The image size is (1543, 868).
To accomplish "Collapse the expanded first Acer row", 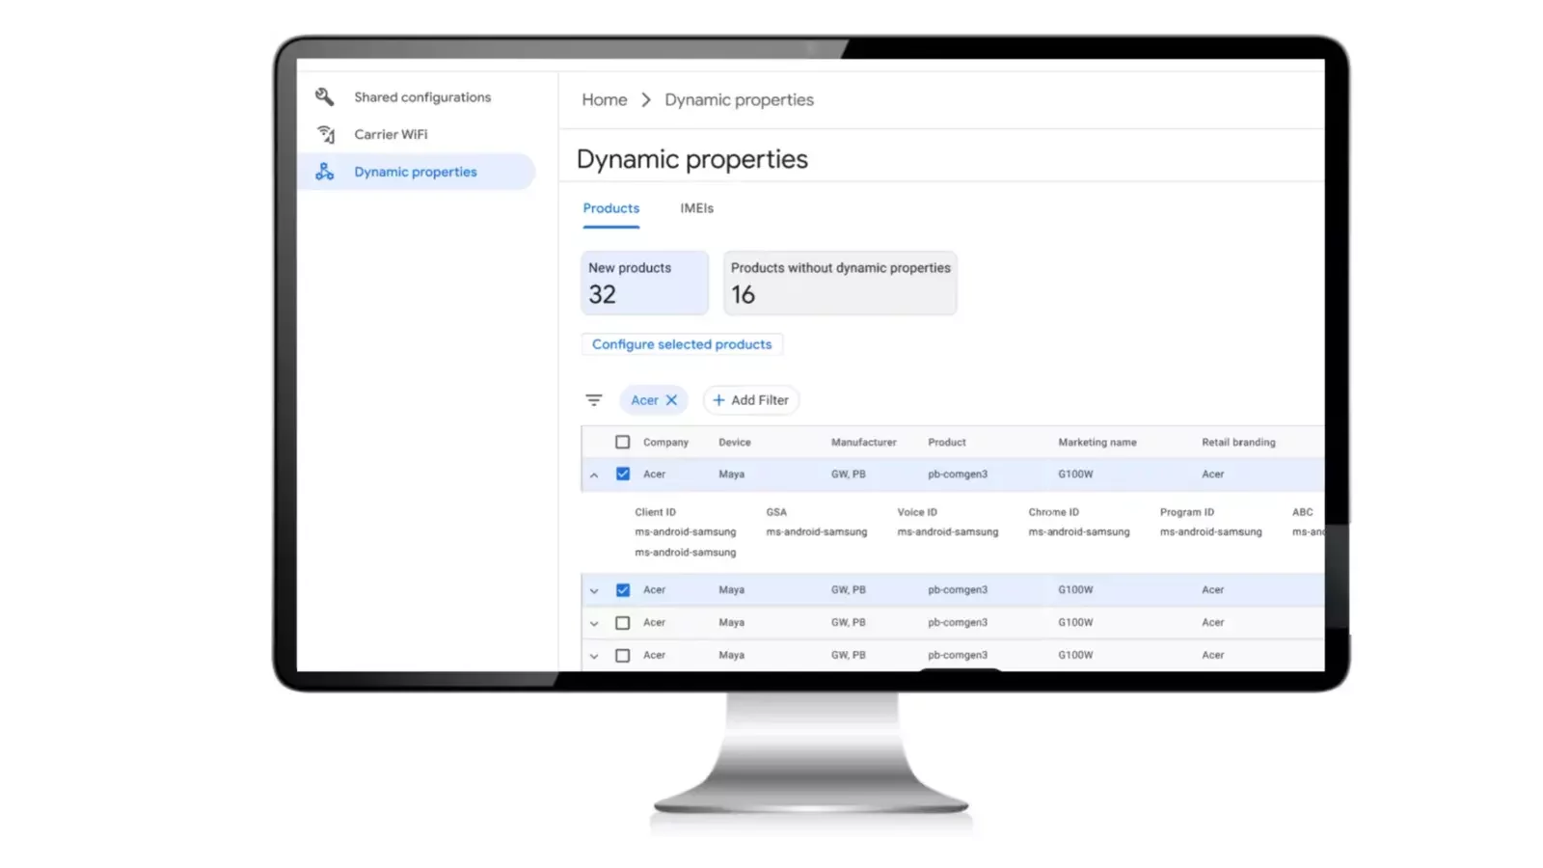I will pyautogui.click(x=594, y=475).
